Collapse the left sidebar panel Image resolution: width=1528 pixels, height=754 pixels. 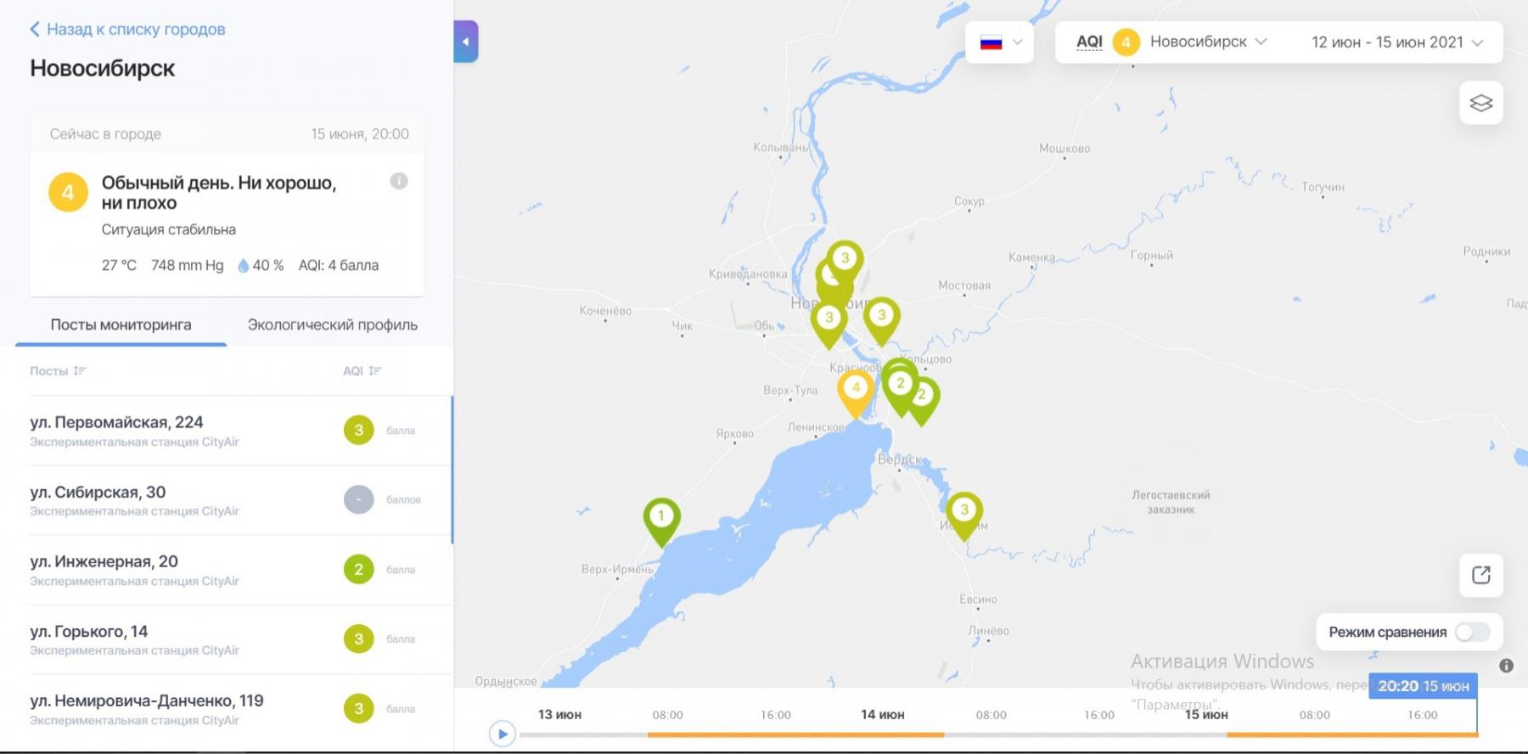click(466, 42)
